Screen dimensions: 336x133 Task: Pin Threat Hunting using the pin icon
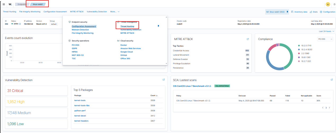pyautogui.click(x=158, y=26)
